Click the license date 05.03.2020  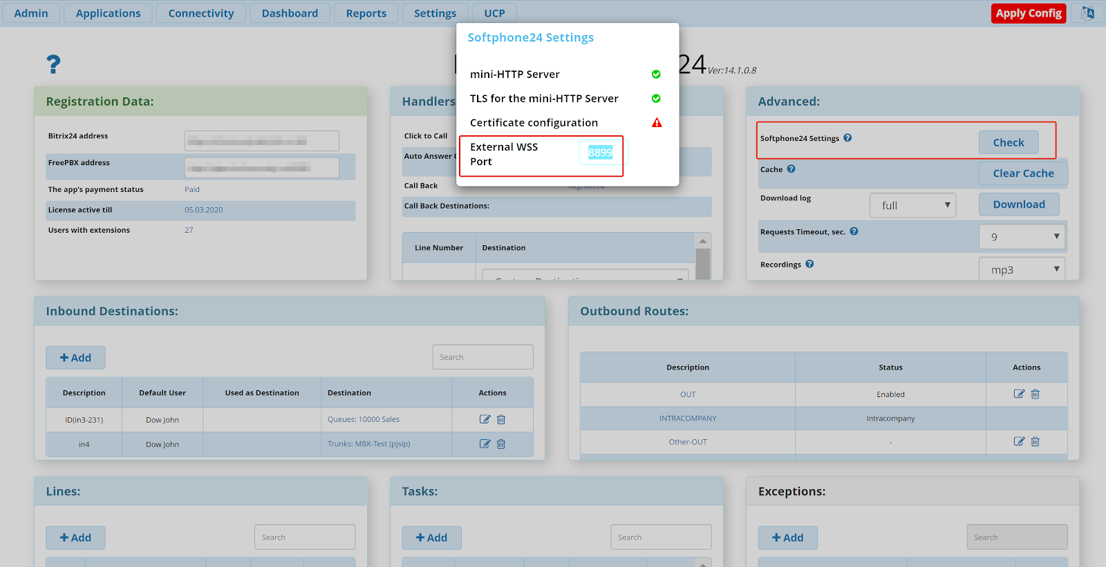[x=203, y=210]
